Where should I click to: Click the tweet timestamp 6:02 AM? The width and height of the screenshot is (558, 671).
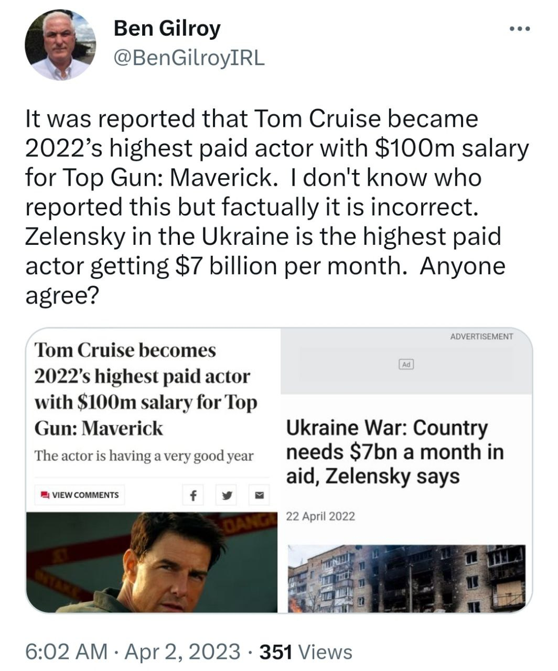(x=66, y=652)
